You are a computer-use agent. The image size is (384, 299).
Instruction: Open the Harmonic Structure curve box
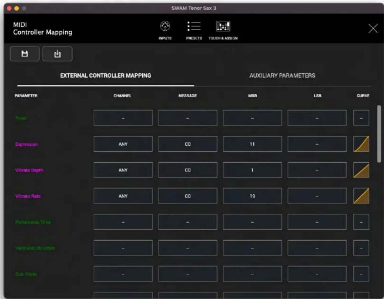[361, 248]
